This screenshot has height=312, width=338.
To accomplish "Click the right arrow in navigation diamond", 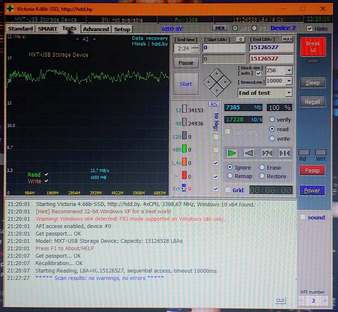I will [x=226, y=82].
